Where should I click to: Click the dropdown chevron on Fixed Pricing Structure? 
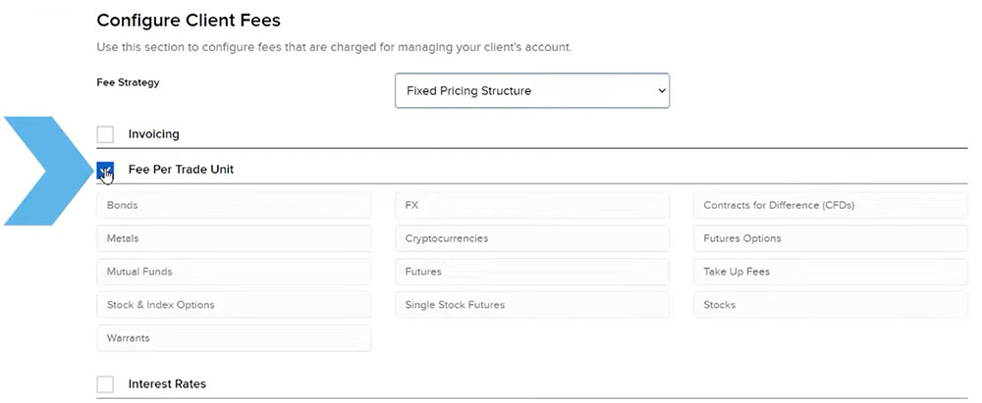point(661,91)
